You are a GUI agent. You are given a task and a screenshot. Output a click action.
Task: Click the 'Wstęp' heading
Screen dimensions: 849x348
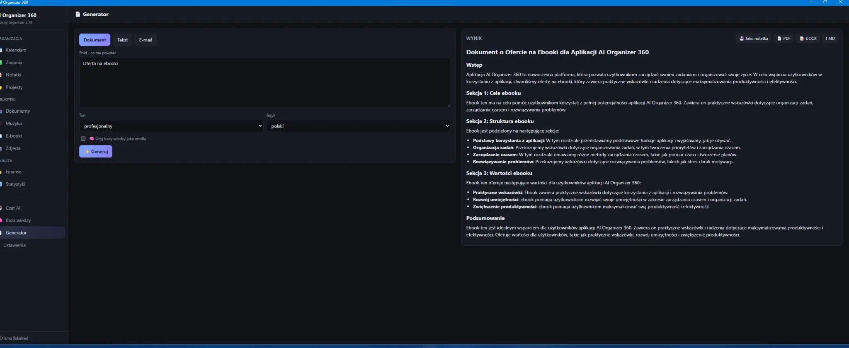474,65
